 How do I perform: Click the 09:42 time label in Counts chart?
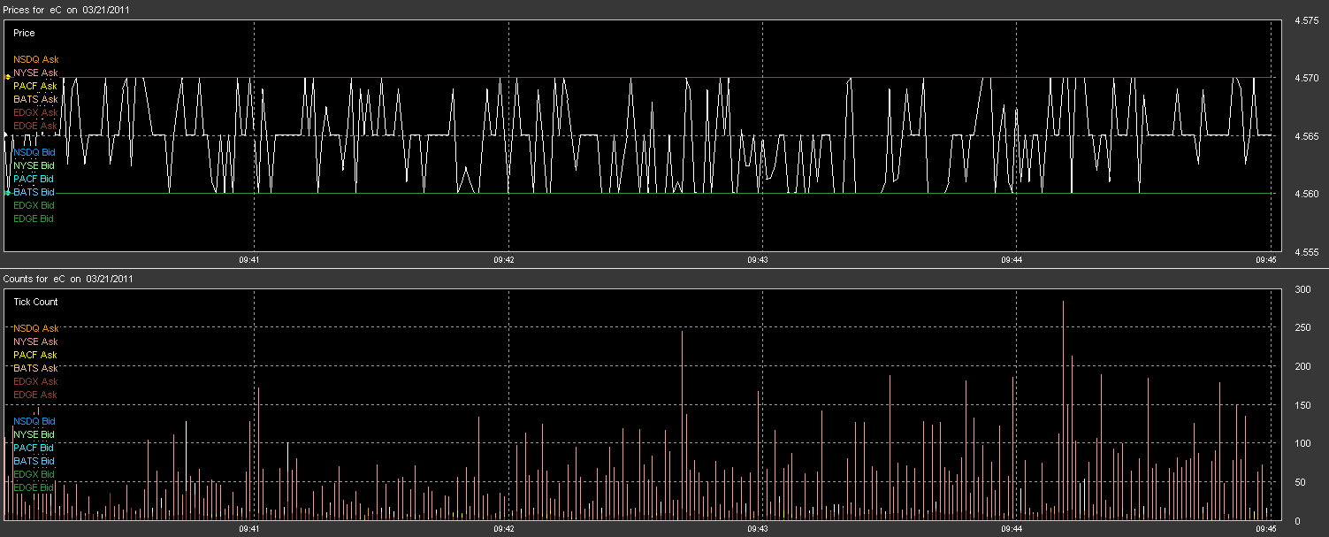(x=503, y=528)
